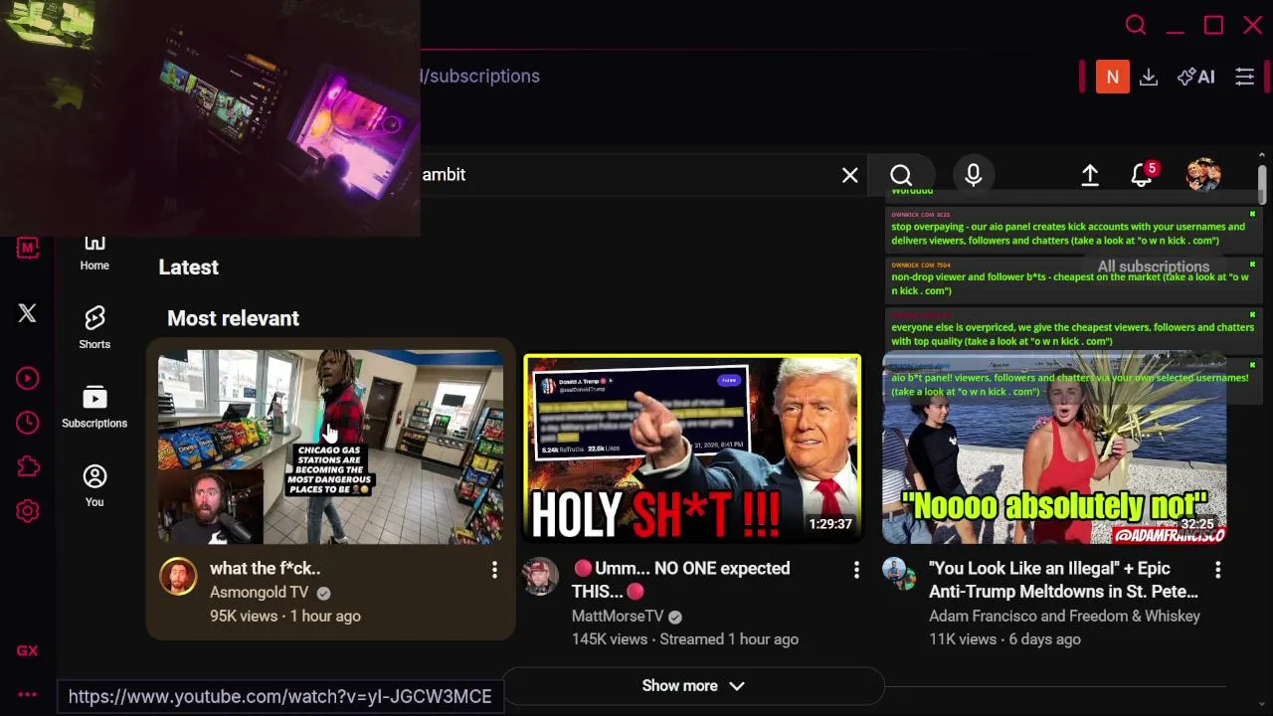
Task: Open YouTube notifications bell
Action: pyautogui.click(x=1142, y=175)
